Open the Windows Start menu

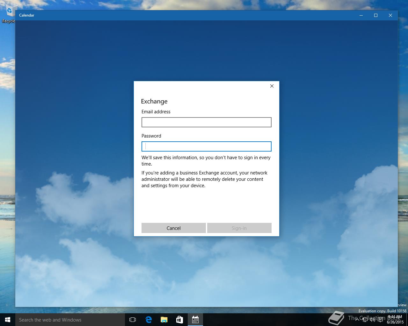click(x=8, y=320)
